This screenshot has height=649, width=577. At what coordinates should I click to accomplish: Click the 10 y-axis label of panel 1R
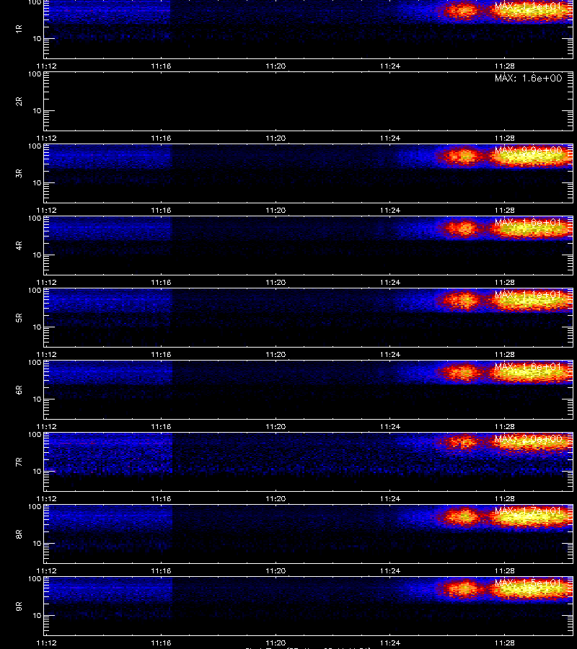click(x=37, y=38)
